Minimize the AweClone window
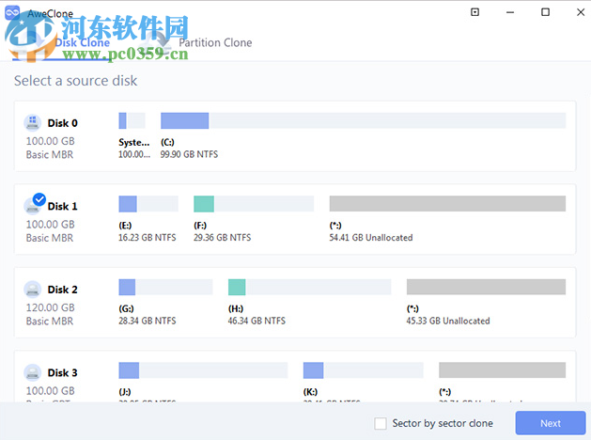Image resolution: width=591 pixels, height=440 pixels. pos(510,12)
